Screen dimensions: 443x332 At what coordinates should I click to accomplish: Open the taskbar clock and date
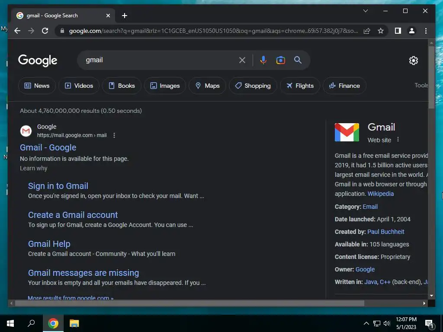(406, 323)
